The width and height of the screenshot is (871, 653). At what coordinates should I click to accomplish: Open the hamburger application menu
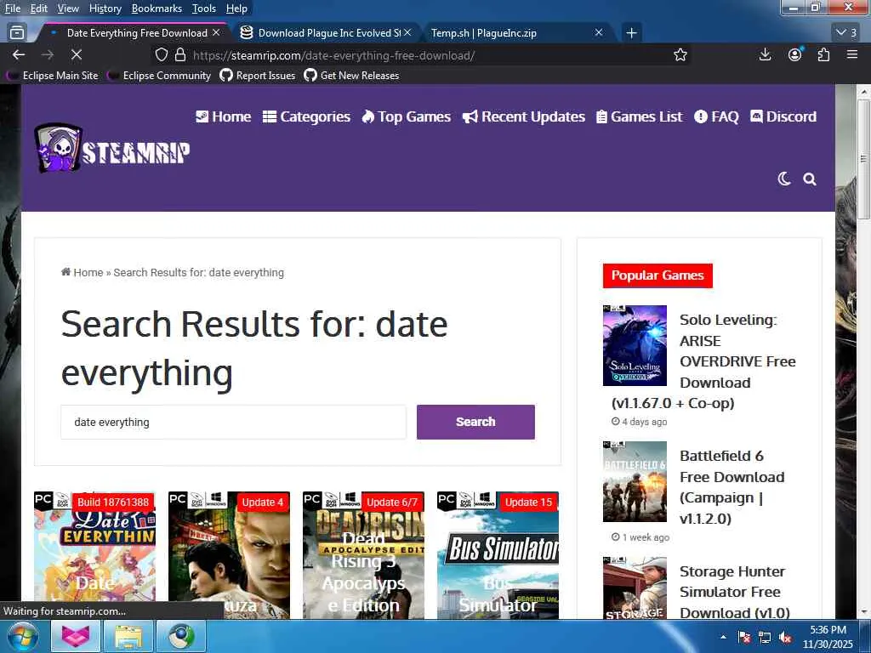point(852,54)
